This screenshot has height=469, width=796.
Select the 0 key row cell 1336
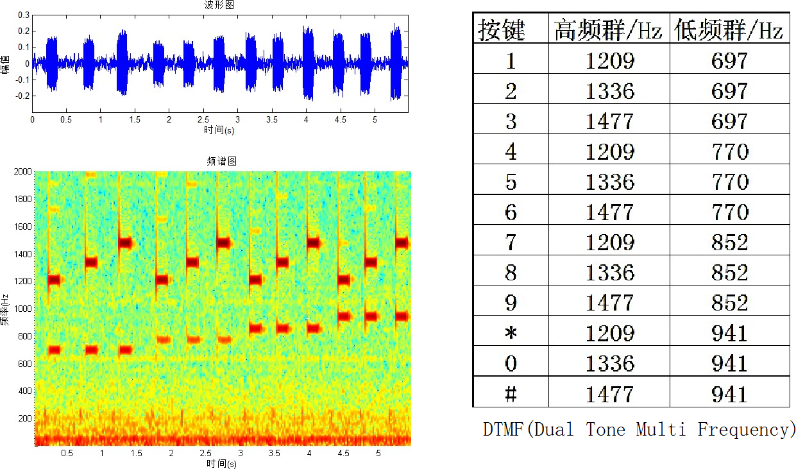click(x=608, y=362)
